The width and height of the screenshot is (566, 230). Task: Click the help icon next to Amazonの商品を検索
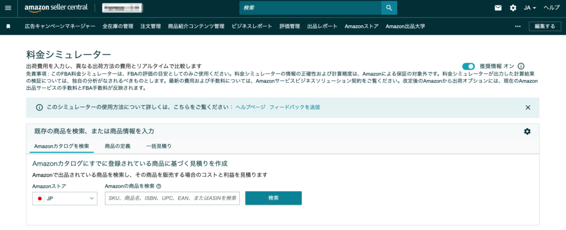tap(159, 186)
